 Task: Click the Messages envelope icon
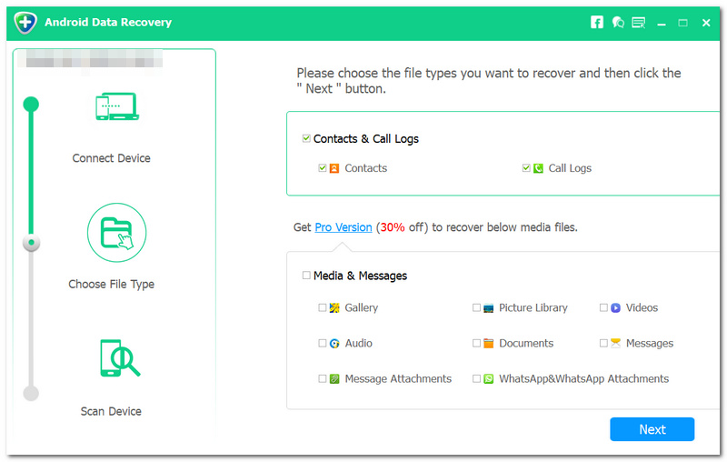(x=615, y=343)
